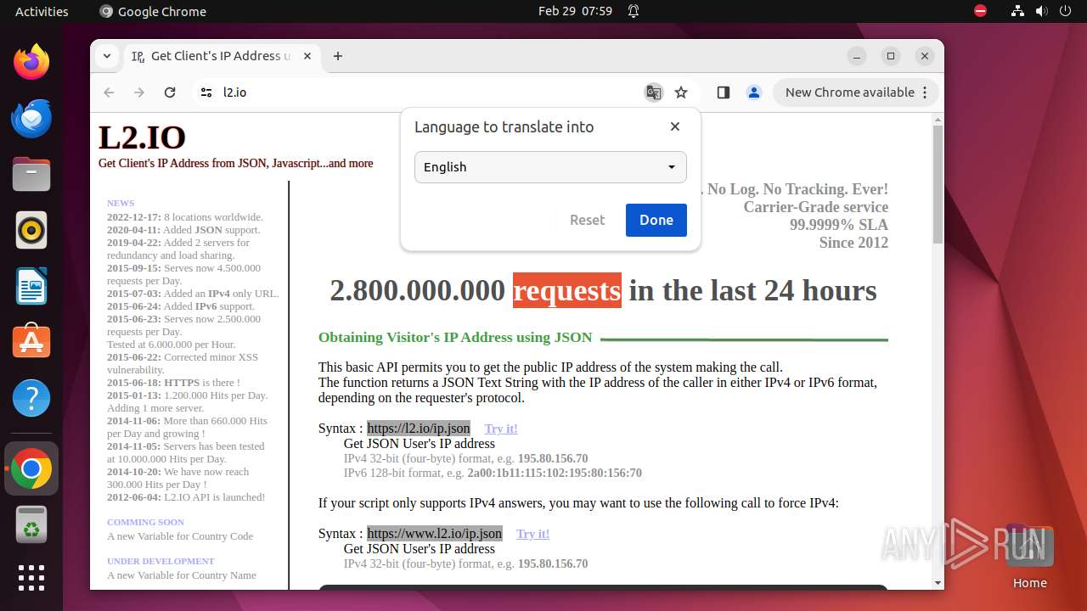The width and height of the screenshot is (1087, 611).
Task: Click the page vertical scrollbar thumb
Action: tap(938, 184)
